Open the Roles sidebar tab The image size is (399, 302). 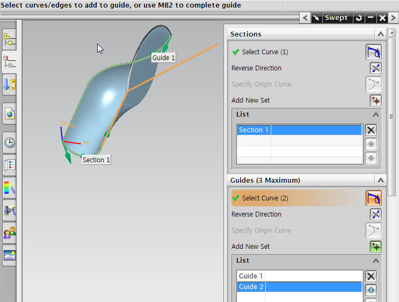[10, 233]
